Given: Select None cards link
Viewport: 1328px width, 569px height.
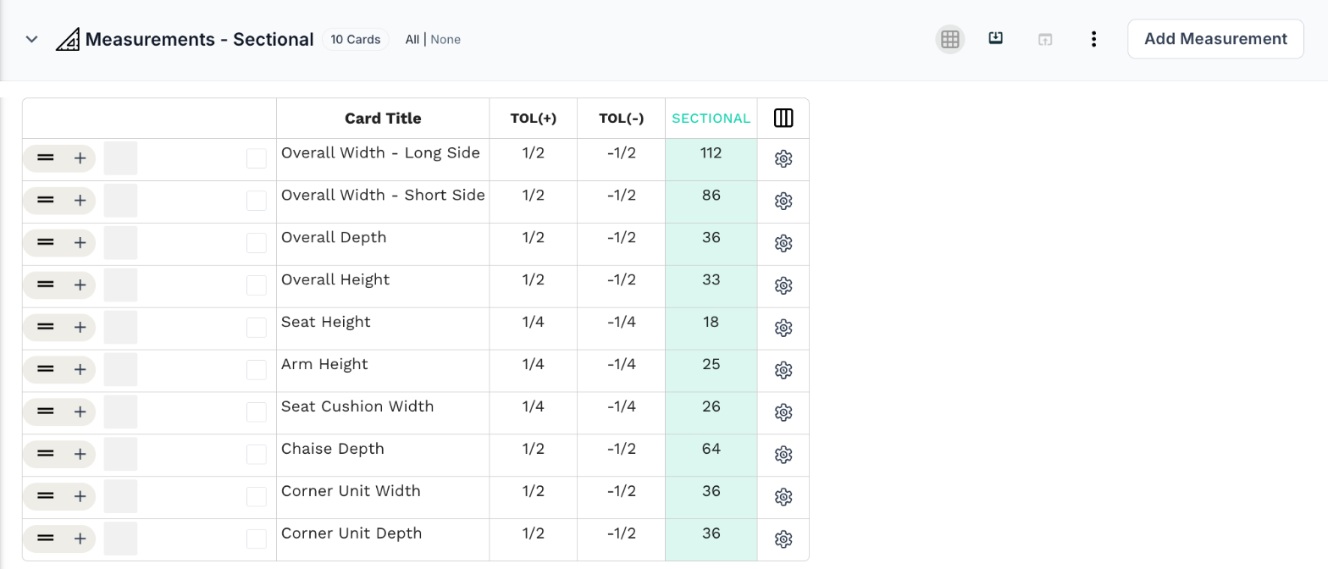Looking at the screenshot, I should (x=445, y=39).
